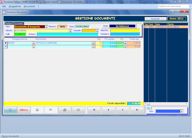Open the Documenti menu
The image size is (192, 138).
(x=30, y=6)
